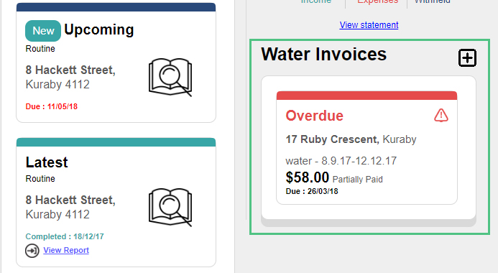Click the $58.00 invoice amount
This screenshot has width=498, height=273.
tap(307, 177)
